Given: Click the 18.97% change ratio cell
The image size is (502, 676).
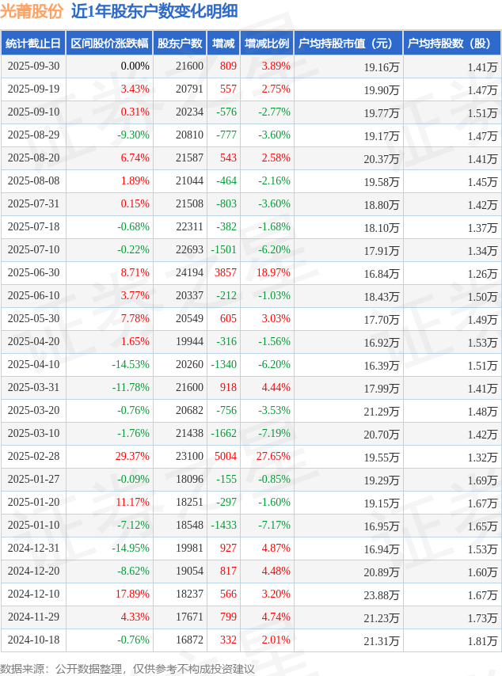Looking at the screenshot, I should 273,273.
